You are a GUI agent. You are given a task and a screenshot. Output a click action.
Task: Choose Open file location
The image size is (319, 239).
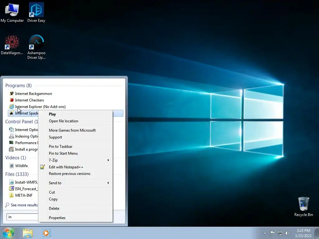point(75,121)
